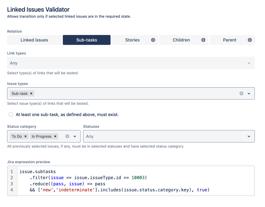
Task: Clear all selections in Issue types field
Action: click(x=241, y=93)
